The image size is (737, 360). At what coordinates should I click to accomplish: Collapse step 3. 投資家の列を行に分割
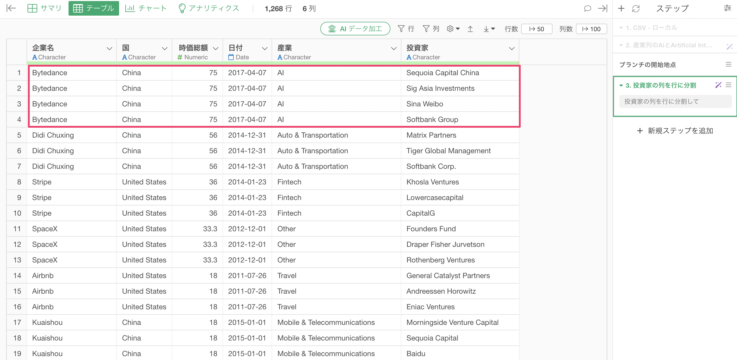pyautogui.click(x=621, y=85)
